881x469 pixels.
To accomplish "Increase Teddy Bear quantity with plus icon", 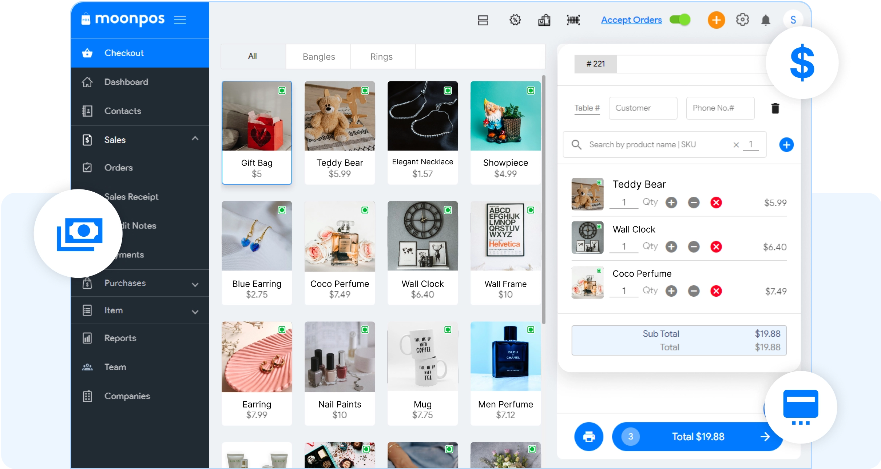I will [x=671, y=203].
